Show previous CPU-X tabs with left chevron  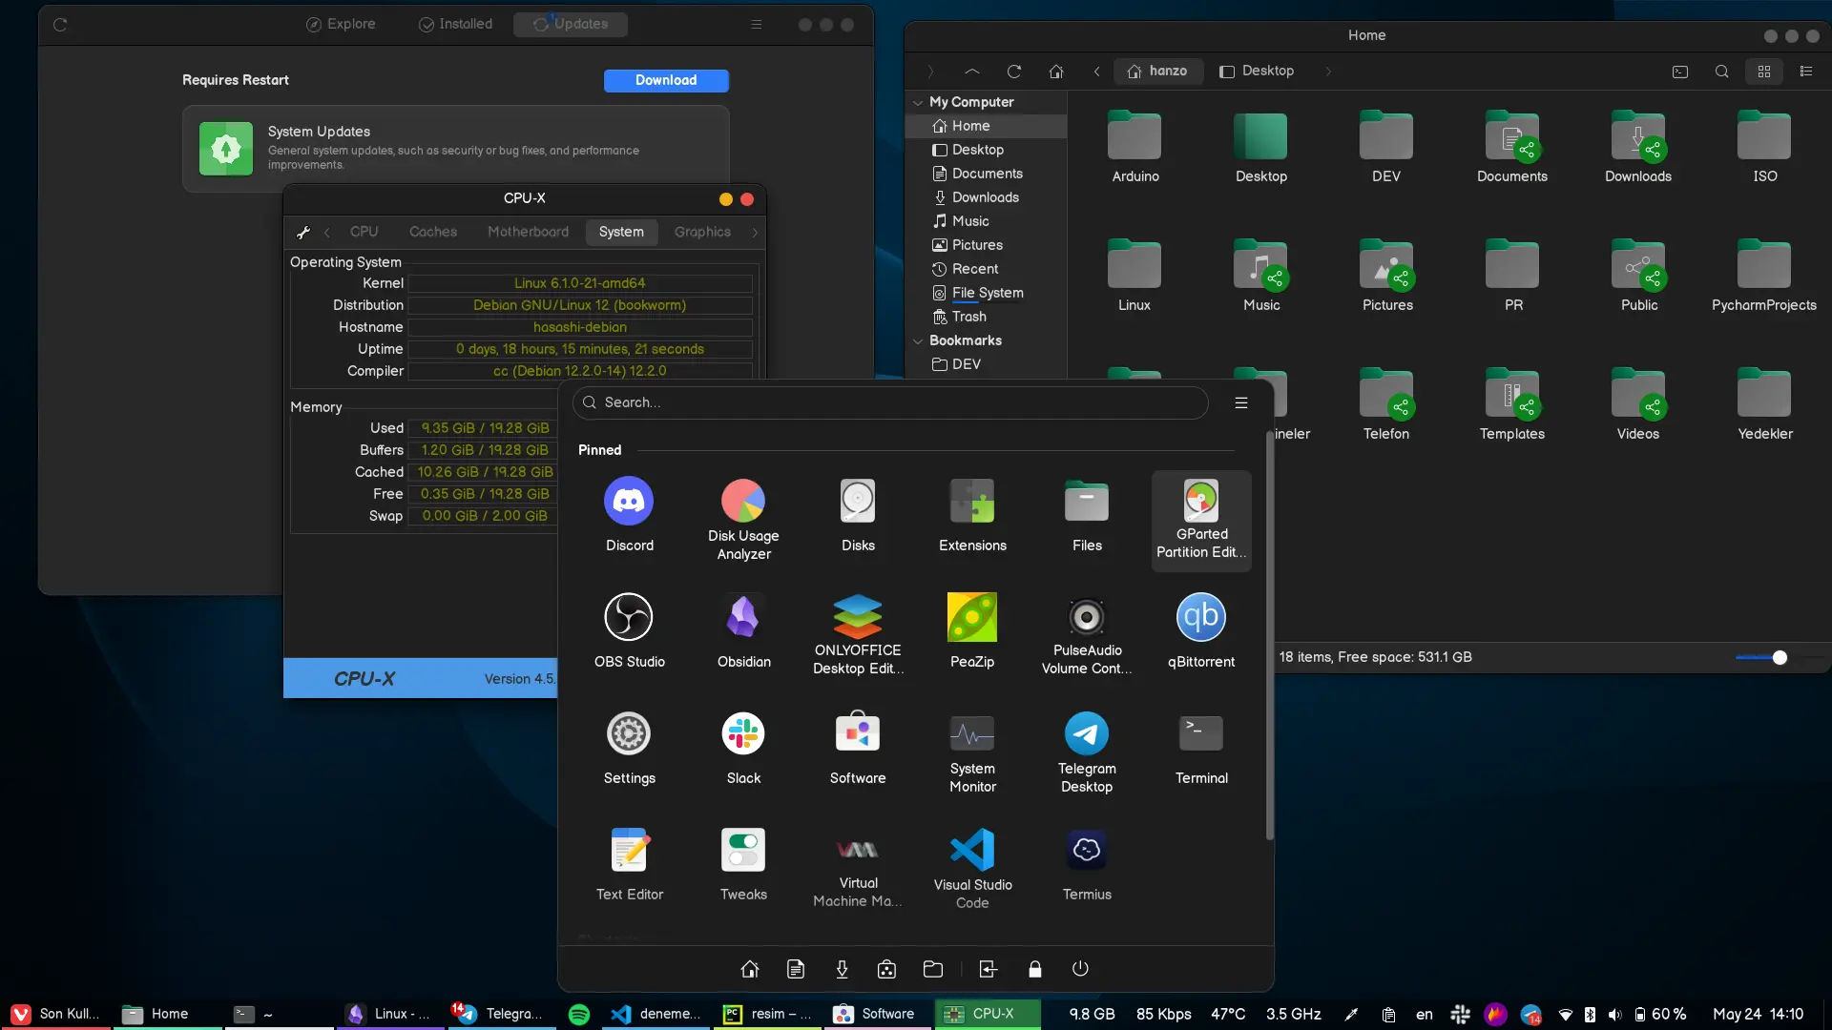point(326,232)
